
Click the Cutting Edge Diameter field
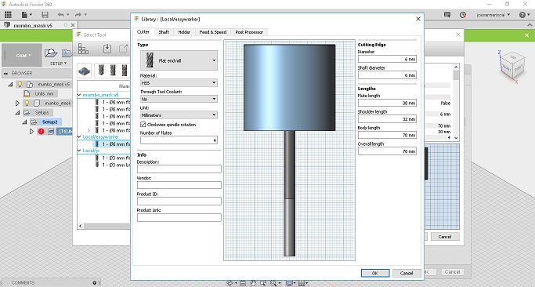coord(387,59)
